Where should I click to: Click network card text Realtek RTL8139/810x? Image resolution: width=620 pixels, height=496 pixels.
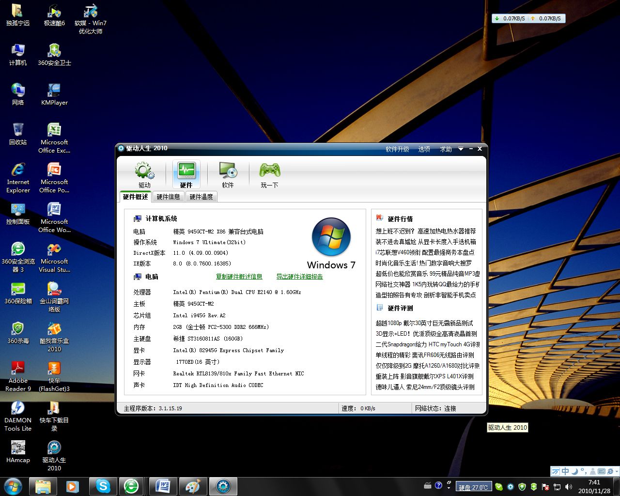238,373
